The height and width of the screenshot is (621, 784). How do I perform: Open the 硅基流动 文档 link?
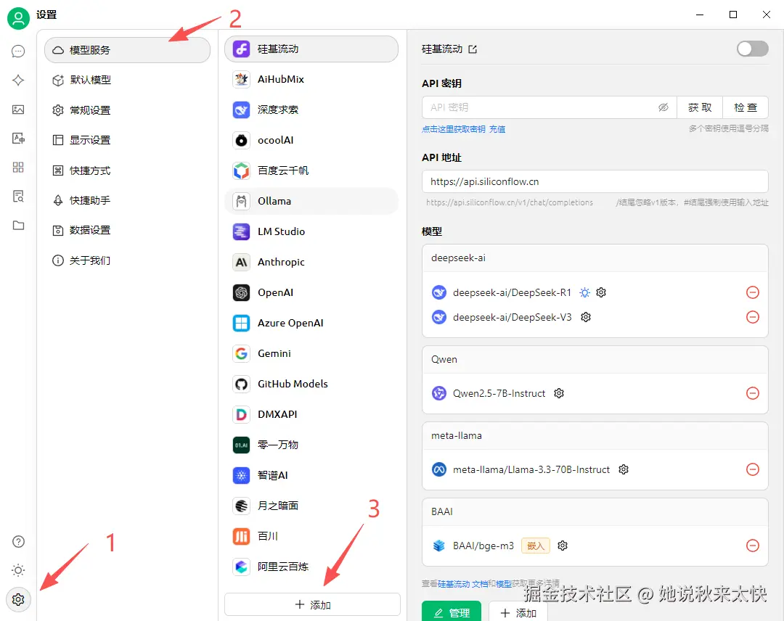pyautogui.click(x=462, y=584)
